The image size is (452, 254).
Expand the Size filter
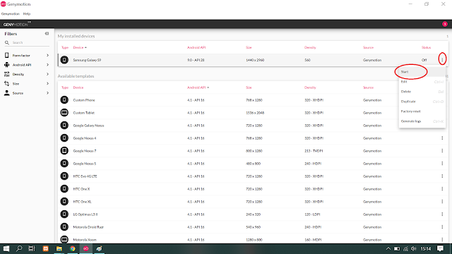[x=27, y=83]
